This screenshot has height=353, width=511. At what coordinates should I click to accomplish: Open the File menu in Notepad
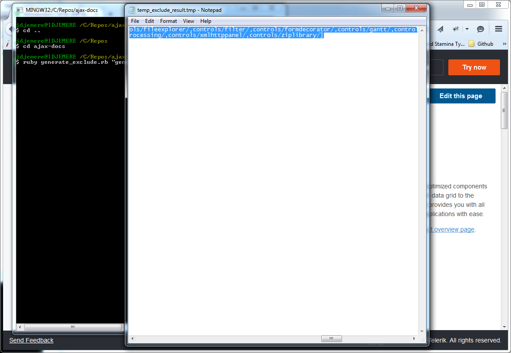135,21
